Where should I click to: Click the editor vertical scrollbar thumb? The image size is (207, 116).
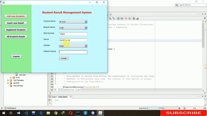[x=203, y=35]
